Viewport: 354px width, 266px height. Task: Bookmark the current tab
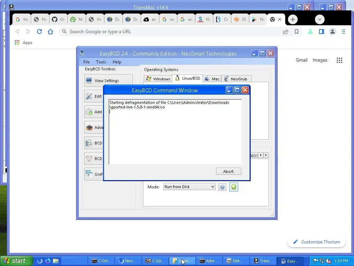click(x=297, y=32)
